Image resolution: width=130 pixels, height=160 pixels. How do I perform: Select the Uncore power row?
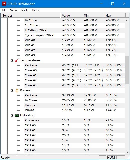[x=75, y=105]
